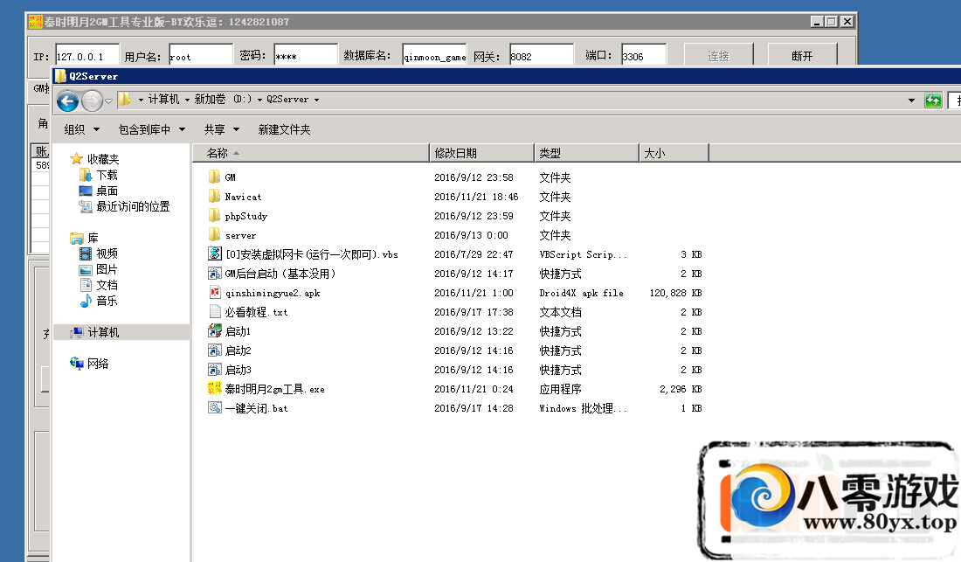This screenshot has height=562, width=961.
Task: Open the 包含到库中 dropdown
Action: pyautogui.click(x=151, y=129)
